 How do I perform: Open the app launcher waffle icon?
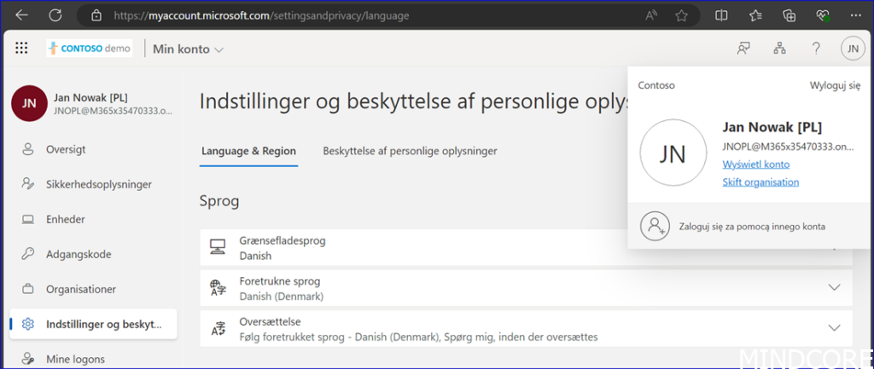22,49
